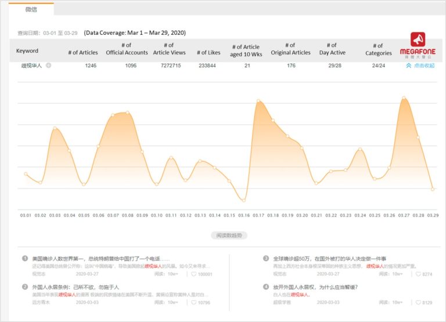Collapse the panel via 点击收起 link
The width and height of the screenshot is (446, 322).
(x=424, y=66)
